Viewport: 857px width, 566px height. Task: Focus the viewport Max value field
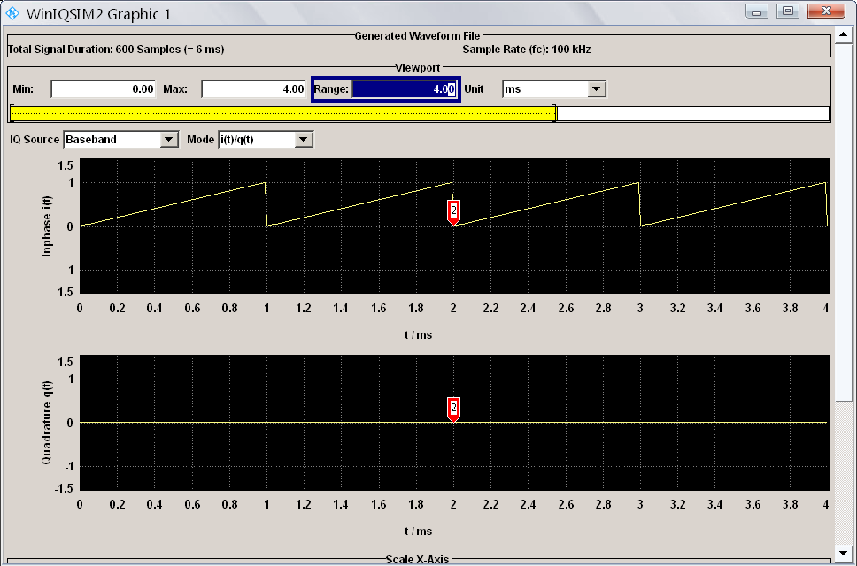click(254, 89)
